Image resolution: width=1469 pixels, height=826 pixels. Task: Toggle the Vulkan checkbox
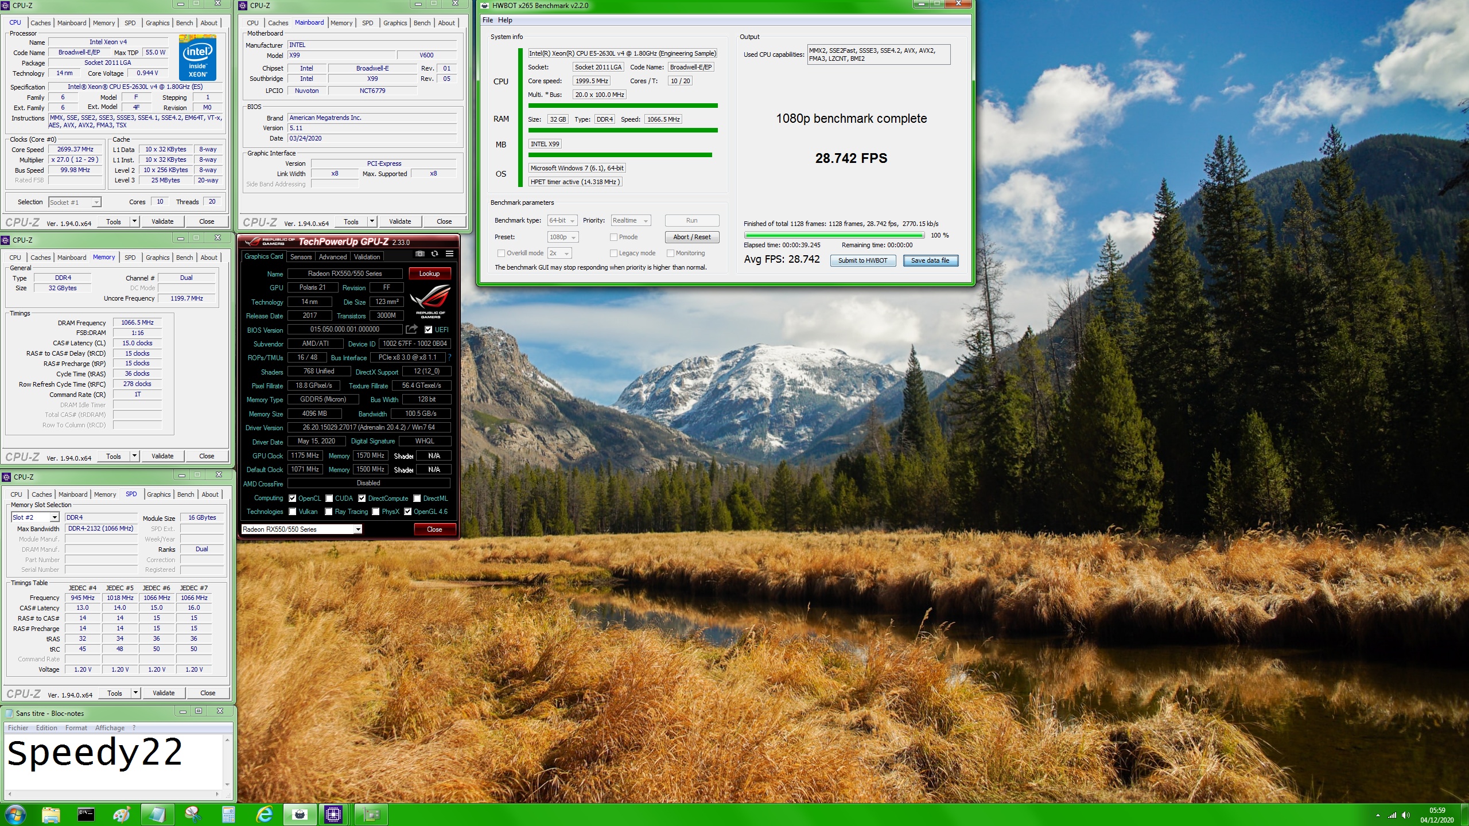click(x=293, y=512)
